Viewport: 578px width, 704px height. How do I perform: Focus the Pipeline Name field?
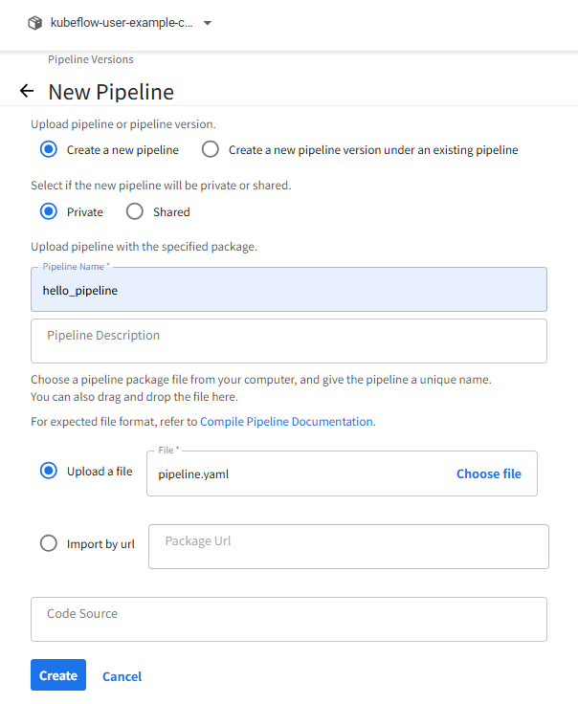[x=288, y=290]
